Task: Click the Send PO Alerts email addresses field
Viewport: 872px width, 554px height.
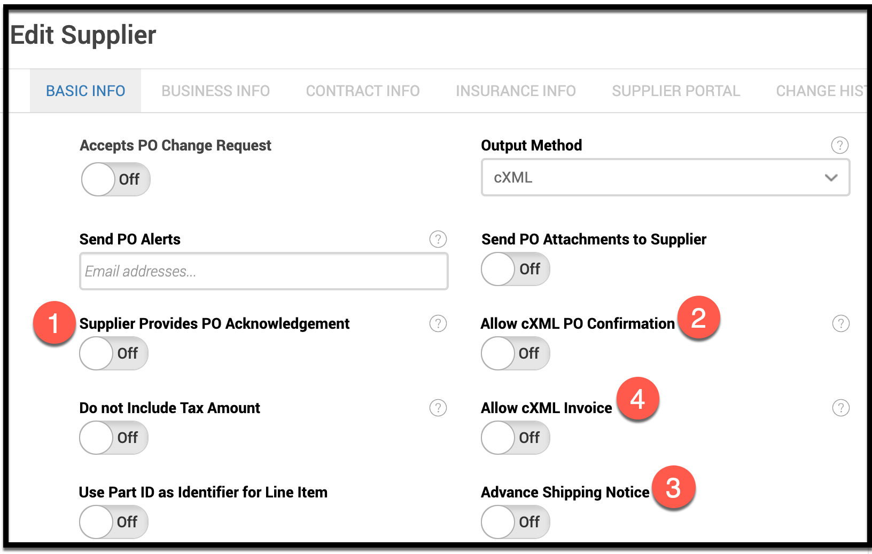Action: 263,272
